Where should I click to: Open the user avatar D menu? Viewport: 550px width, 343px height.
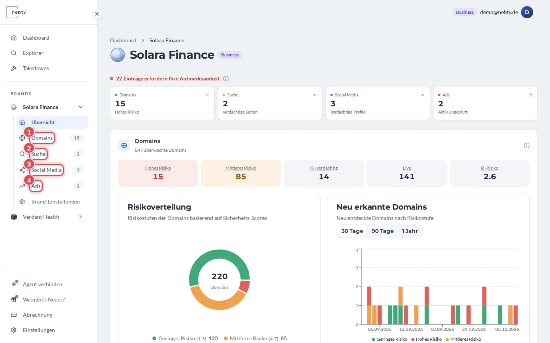[527, 12]
